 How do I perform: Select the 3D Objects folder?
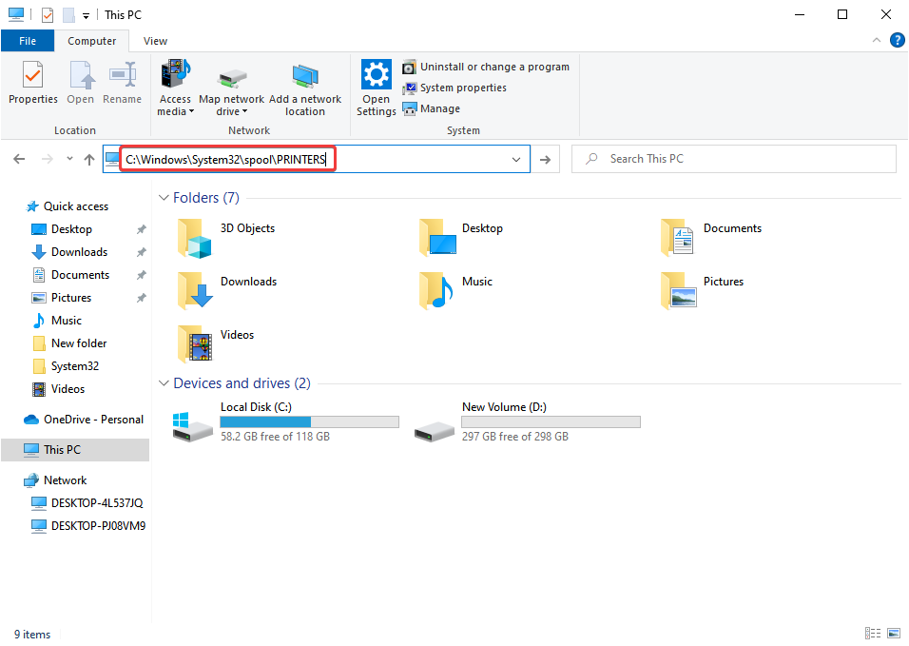226,238
